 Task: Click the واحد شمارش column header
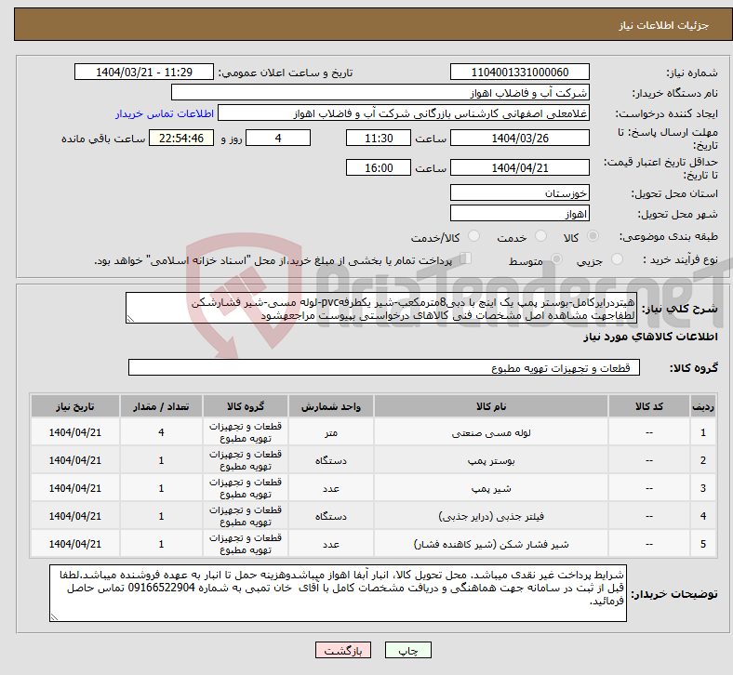[x=331, y=406]
